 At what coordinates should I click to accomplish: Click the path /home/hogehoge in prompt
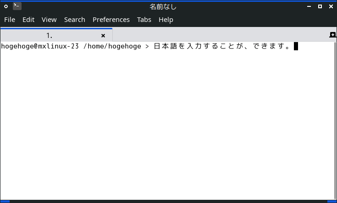pyautogui.click(x=112, y=46)
